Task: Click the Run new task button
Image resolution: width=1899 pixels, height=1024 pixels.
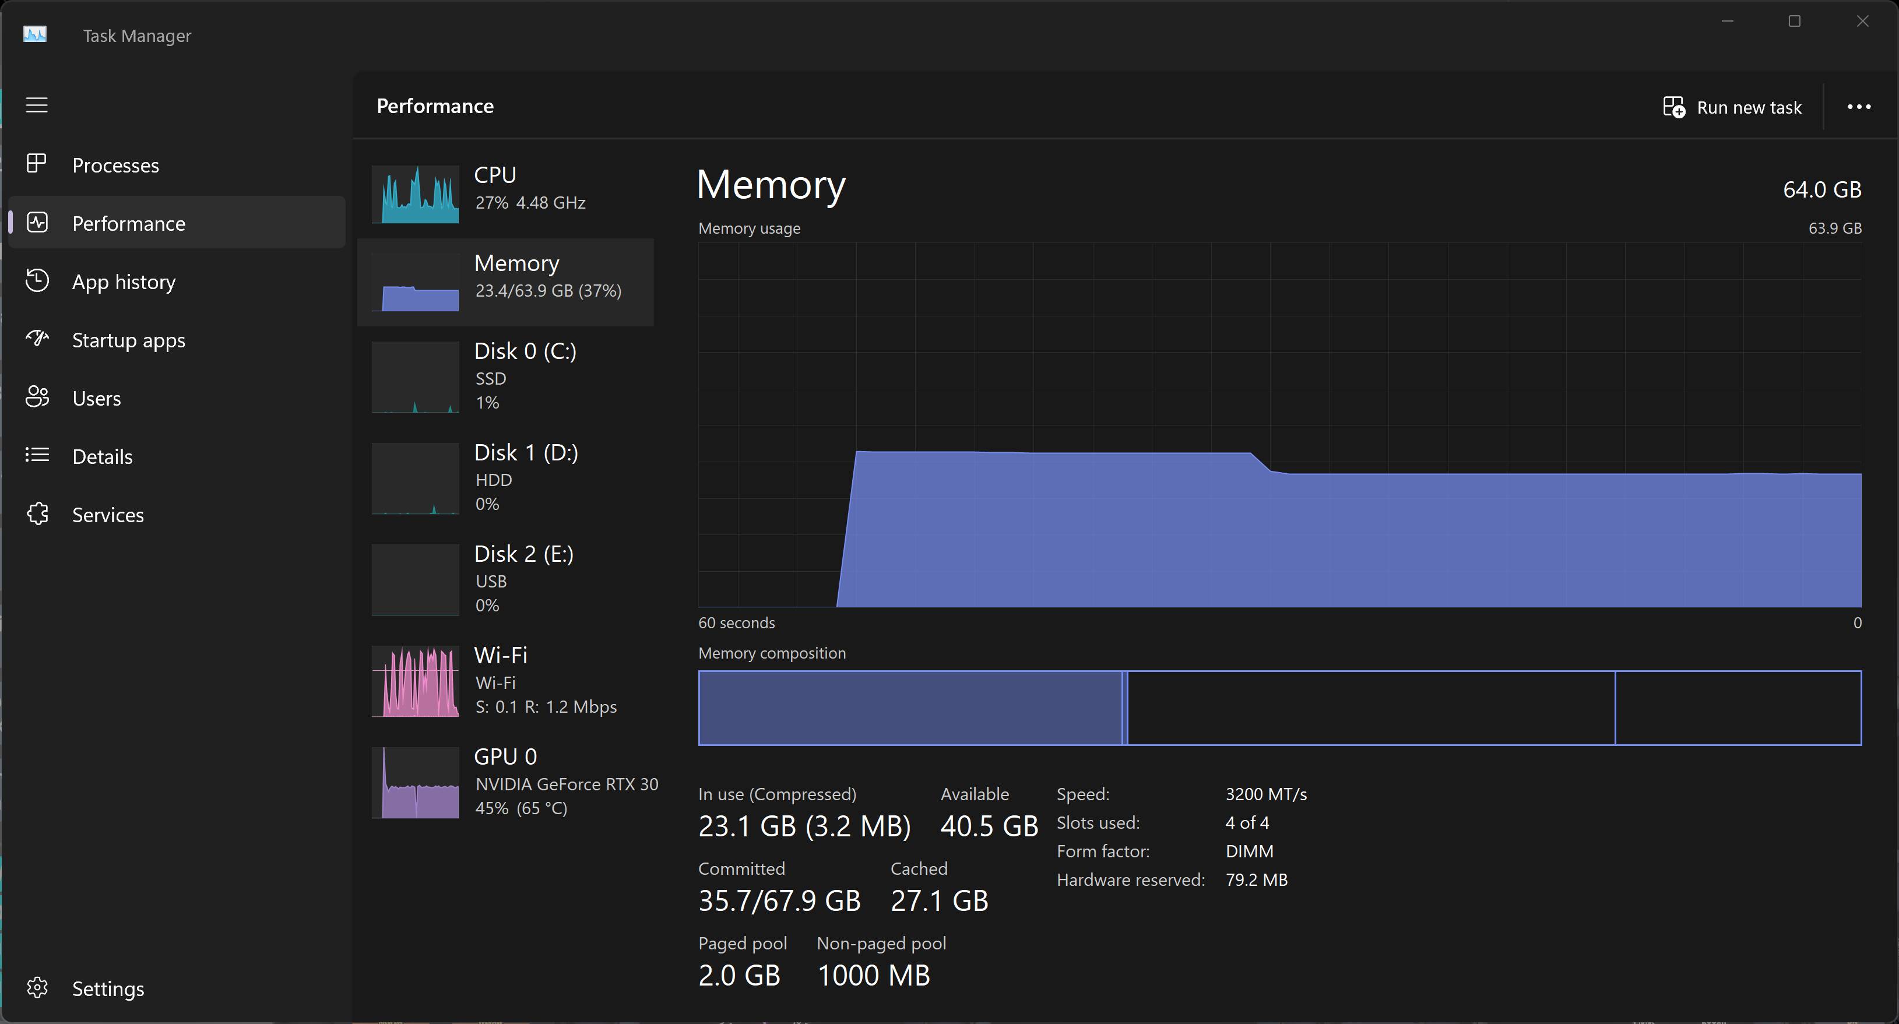Action: pos(1732,108)
